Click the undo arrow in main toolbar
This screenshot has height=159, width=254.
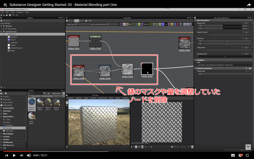(13, 15)
